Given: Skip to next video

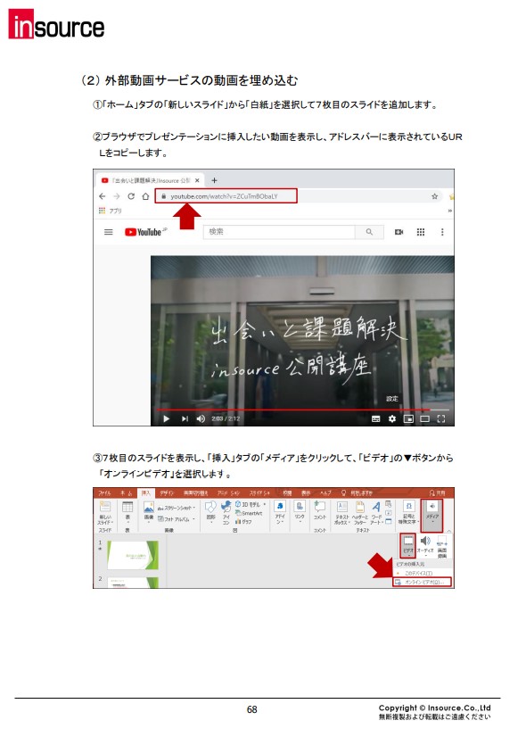Looking at the screenshot, I should point(185,418).
